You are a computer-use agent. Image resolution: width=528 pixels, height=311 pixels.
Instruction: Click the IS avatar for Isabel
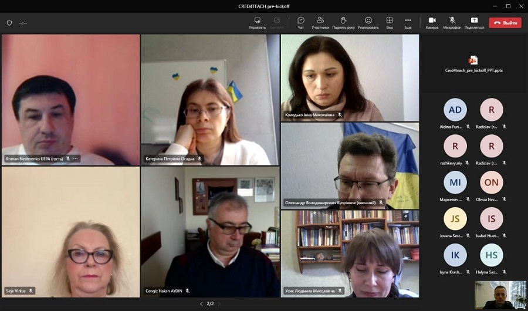491,219
